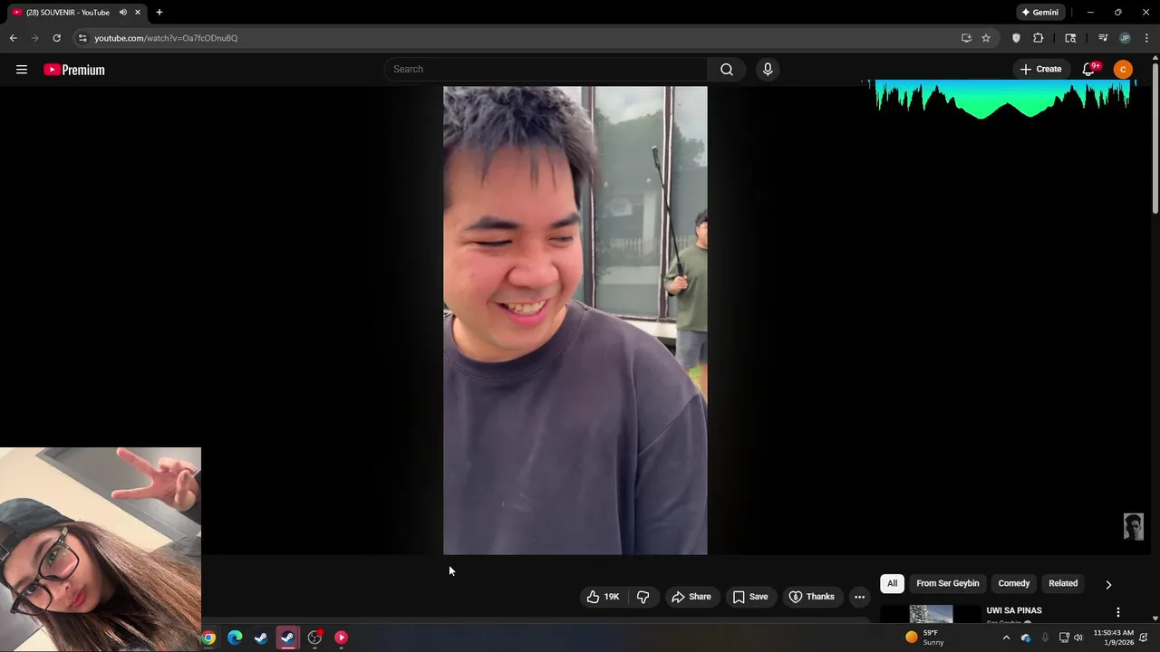The height and width of the screenshot is (652, 1160).
Task: Open the volume tray icon
Action: [1078, 638]
